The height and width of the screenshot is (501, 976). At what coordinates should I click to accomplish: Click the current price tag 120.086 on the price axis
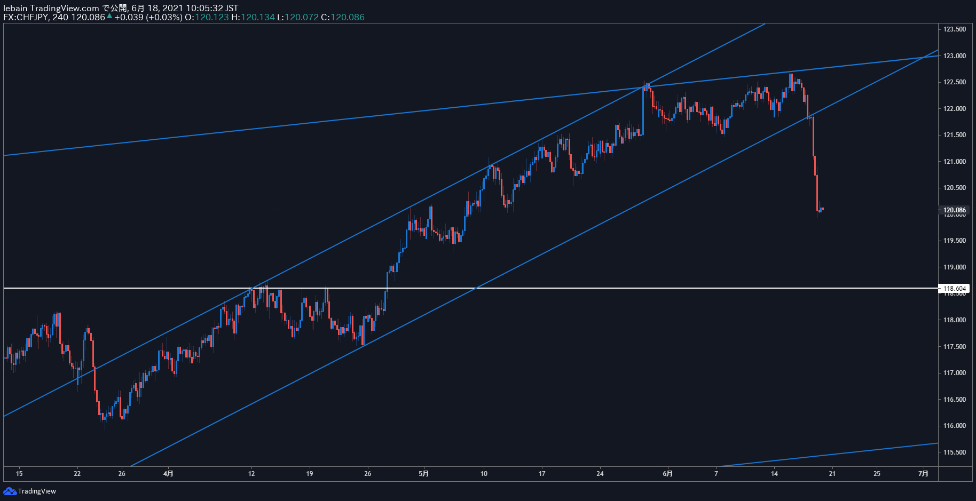(955, 210)
